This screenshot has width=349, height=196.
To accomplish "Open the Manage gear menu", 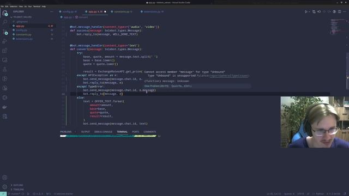I will 5,187.
